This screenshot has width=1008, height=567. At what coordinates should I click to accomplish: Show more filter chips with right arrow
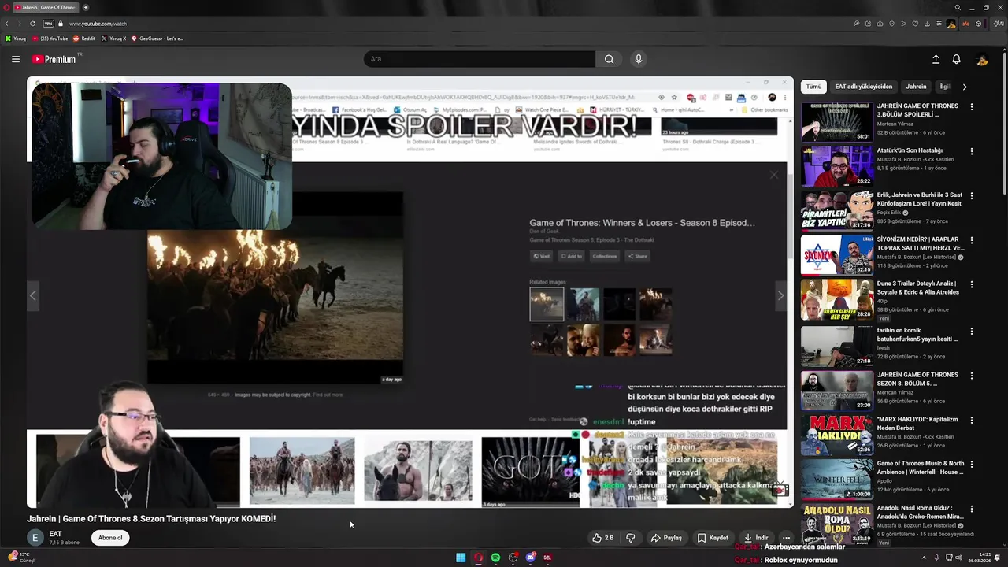click(965, 87)
